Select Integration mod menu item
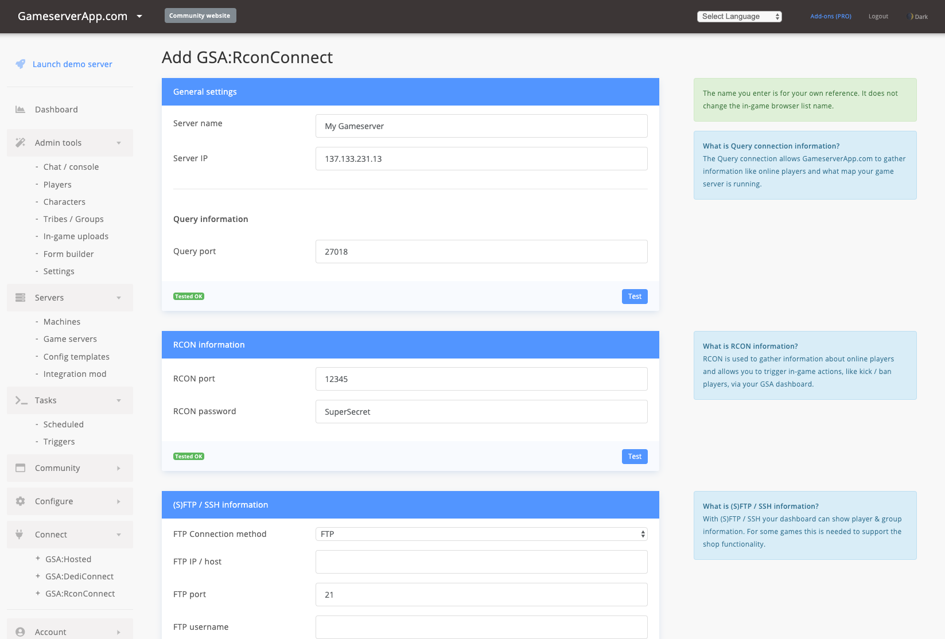Image resolution: width=945 pixels, height=639 pixels. coord(75,374)
